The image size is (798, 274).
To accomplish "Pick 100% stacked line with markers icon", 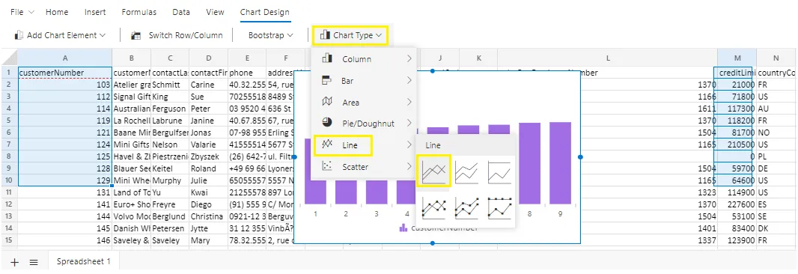I will coord(499,208).
